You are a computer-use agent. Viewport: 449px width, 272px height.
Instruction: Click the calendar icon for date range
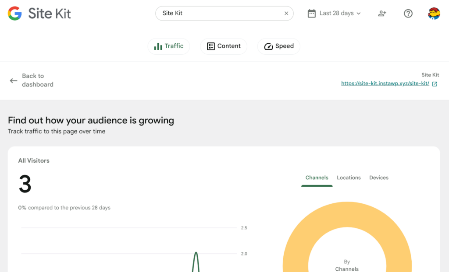(312, 14)
